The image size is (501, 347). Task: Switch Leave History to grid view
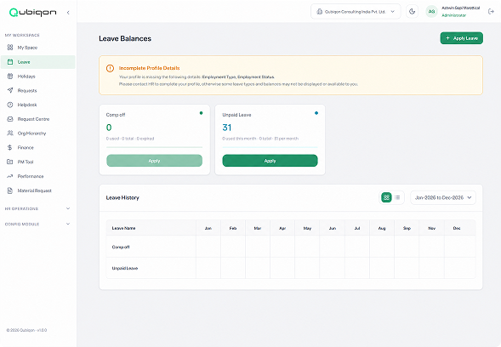pyautogui.click(x=386, y=197)
